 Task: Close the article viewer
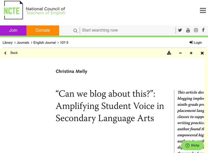click(x=202, y=53)
